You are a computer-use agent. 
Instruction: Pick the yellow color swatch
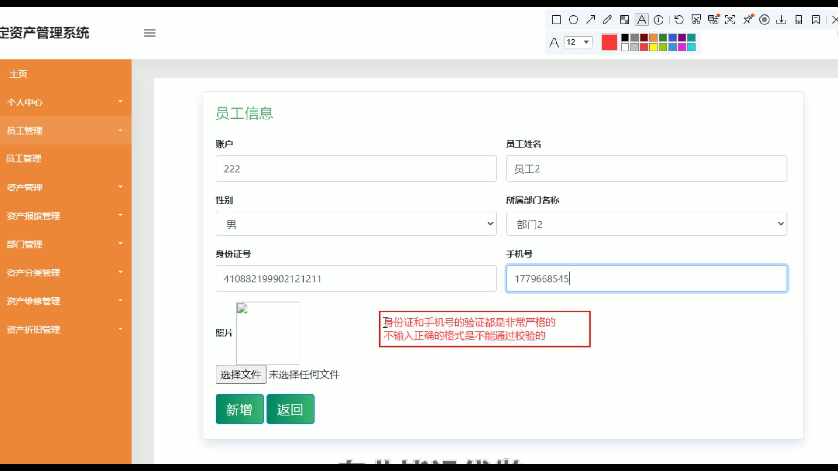tap(653, 47)
